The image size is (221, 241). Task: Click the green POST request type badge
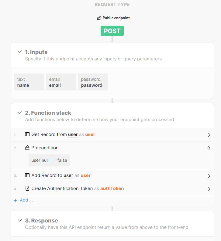(112, 31)
